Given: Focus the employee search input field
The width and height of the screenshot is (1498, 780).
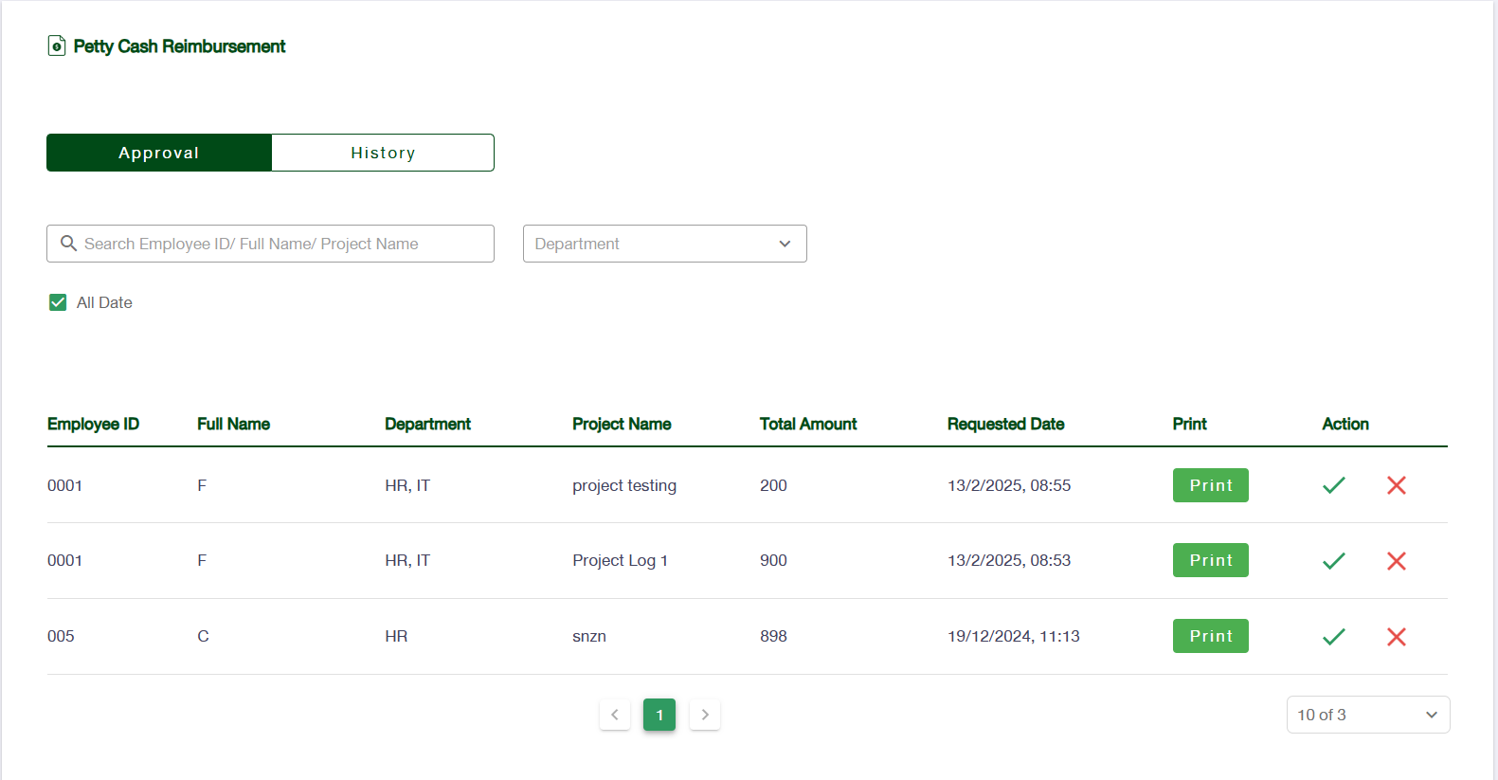Looking at the screenshot, I should click(x=284, y=244).
